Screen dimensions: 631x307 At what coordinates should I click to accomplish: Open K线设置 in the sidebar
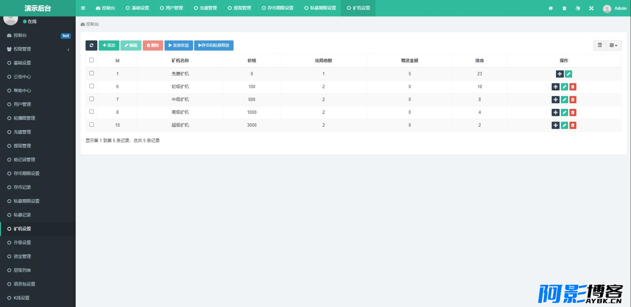[x=38, y=298]
